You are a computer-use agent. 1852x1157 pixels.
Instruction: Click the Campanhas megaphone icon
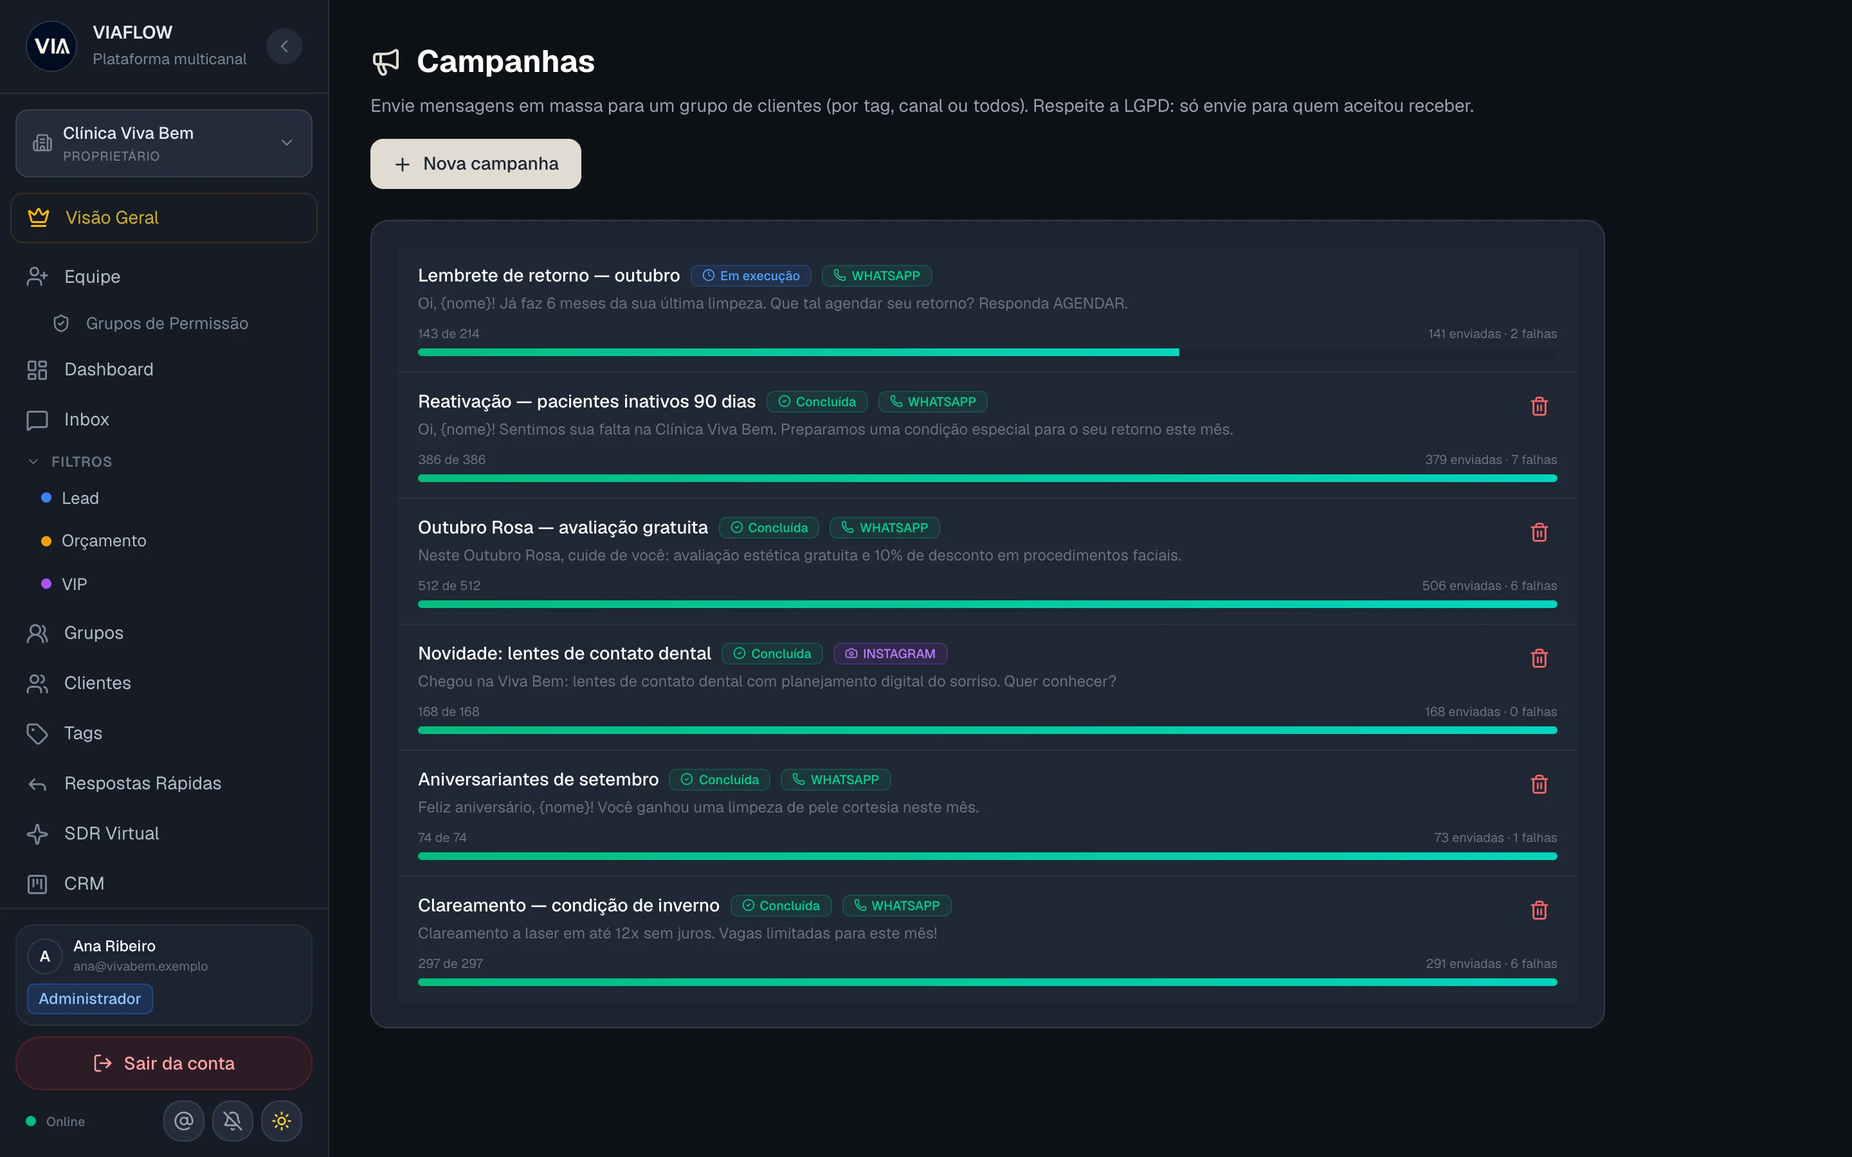(386, 62)
